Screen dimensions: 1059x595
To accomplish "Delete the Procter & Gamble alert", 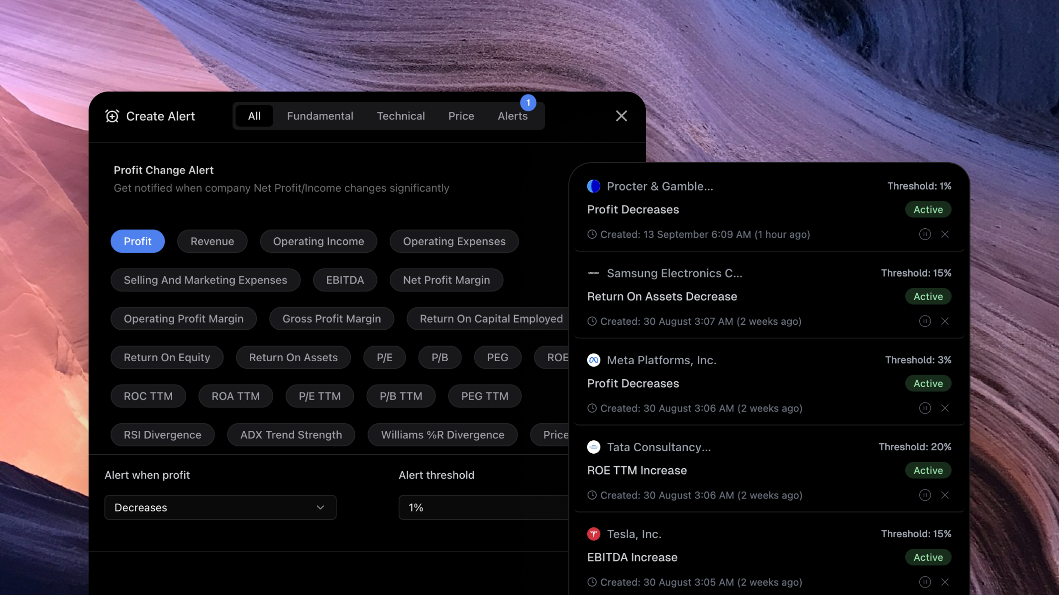I will click(945, 234).
